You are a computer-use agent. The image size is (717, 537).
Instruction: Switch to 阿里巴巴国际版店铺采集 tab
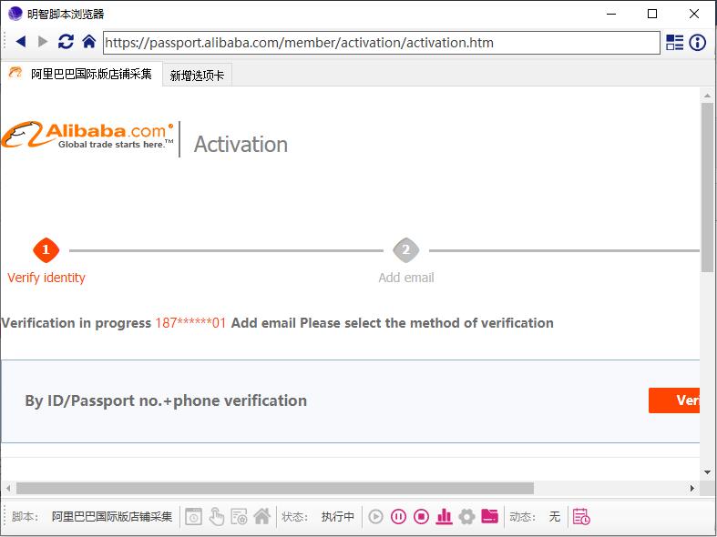82,74
